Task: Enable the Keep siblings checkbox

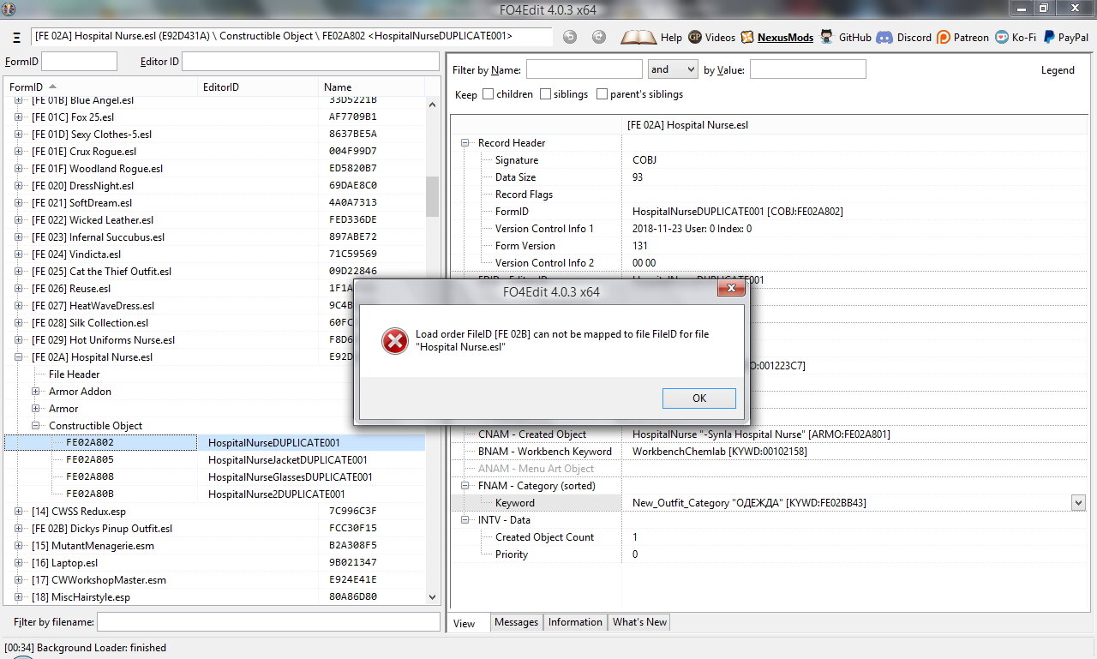Action: coord(546,94)
